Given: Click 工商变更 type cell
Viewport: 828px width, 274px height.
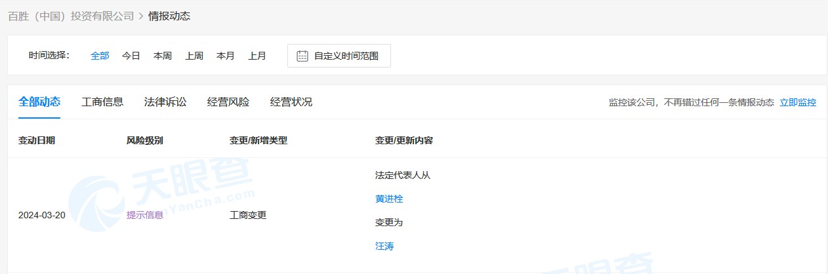Looking at the screenshot, I should 248,215.
